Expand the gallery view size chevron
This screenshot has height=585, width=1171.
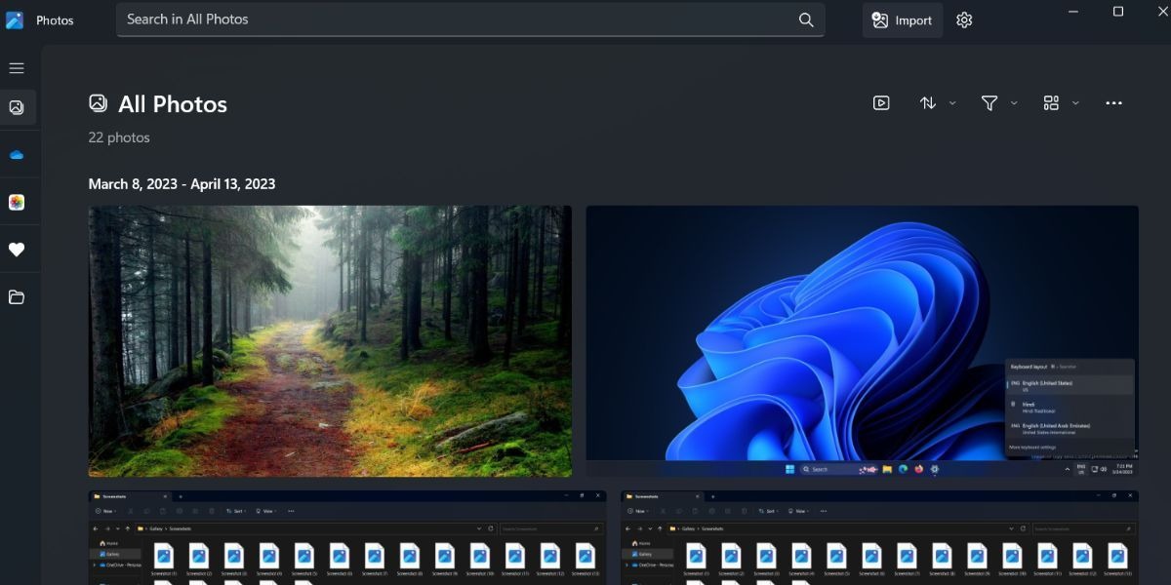tap(1075, 102)
